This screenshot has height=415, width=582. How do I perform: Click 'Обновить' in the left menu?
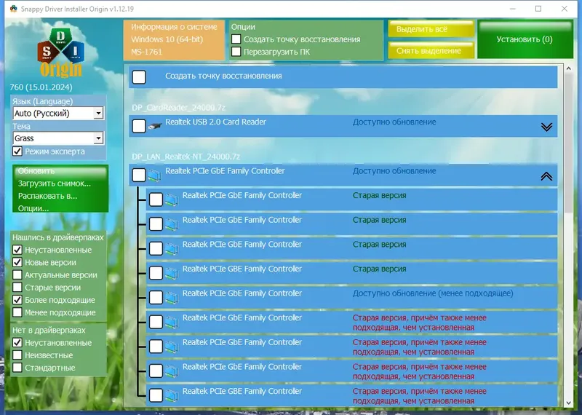[x=36, y=171]
